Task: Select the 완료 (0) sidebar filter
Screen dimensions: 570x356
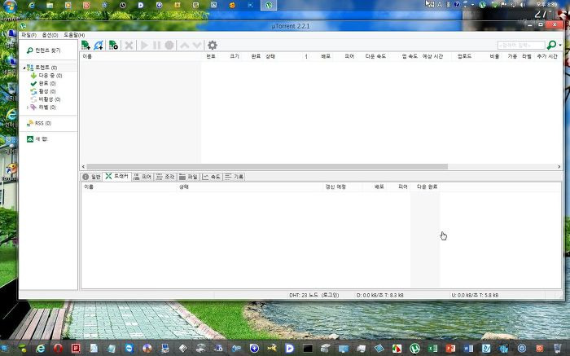Action: click(43, 84)
